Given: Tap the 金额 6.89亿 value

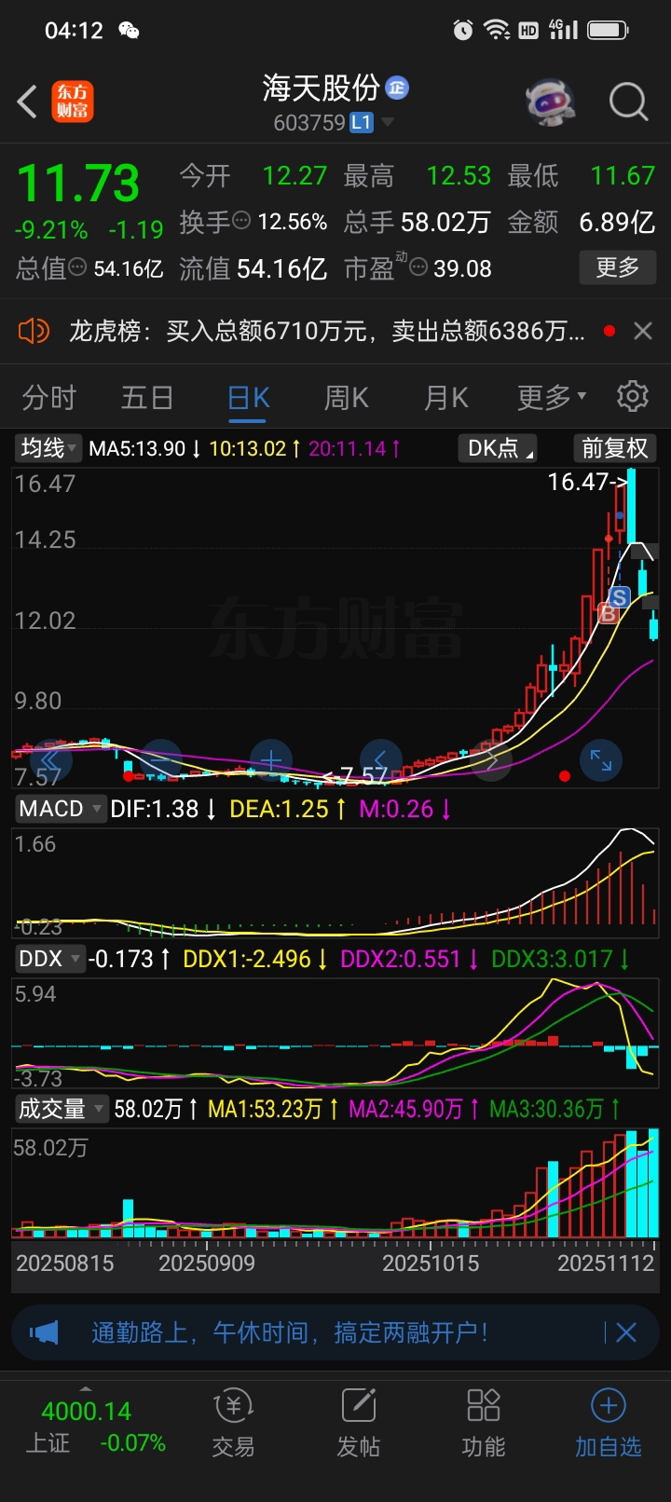Looking at the screenshot, I should click(617, 222).
